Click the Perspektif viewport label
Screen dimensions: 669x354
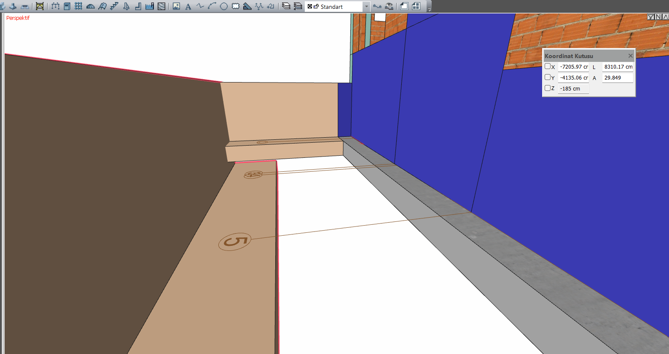[18, 18]
